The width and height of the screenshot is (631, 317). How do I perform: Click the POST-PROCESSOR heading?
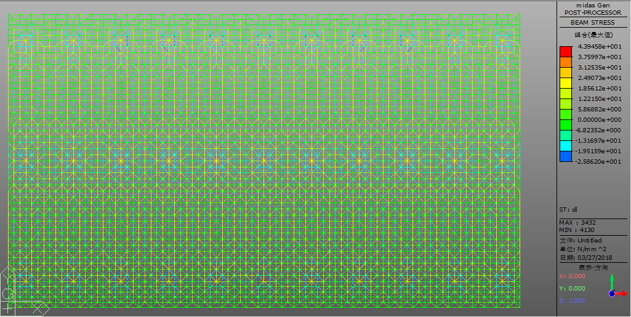pos(593,12)
